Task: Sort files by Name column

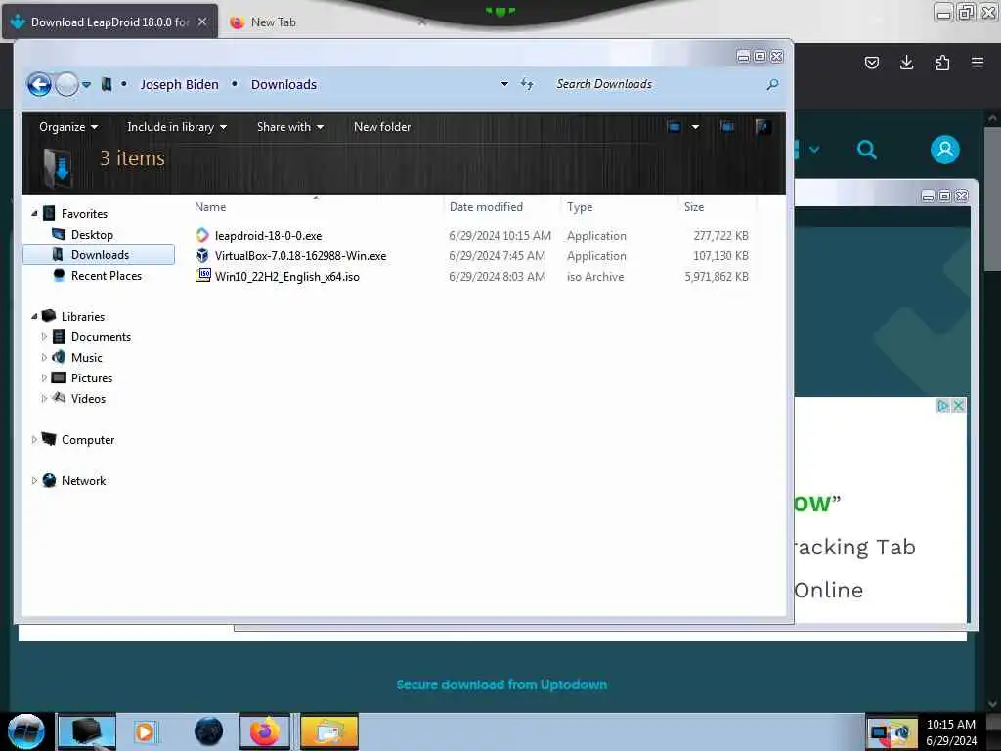Action: pyautogui.click(x=210, y=207)
